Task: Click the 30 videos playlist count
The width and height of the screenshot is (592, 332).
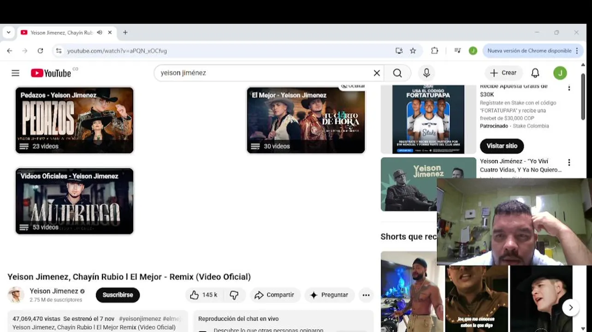Action: pyautogui.click(x=277, y=146)
